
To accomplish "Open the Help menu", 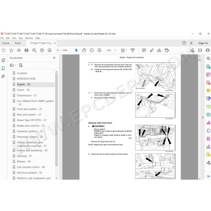I will click(x=38, y=38).
